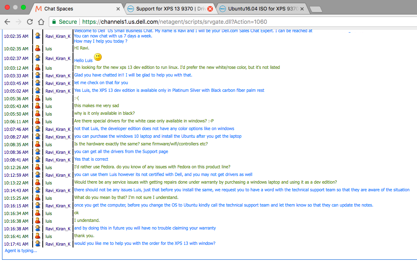Viewport: 417px width, 267px height.
Task: Click the green Secure padlock icon
Action: click(x=54, y=22)
